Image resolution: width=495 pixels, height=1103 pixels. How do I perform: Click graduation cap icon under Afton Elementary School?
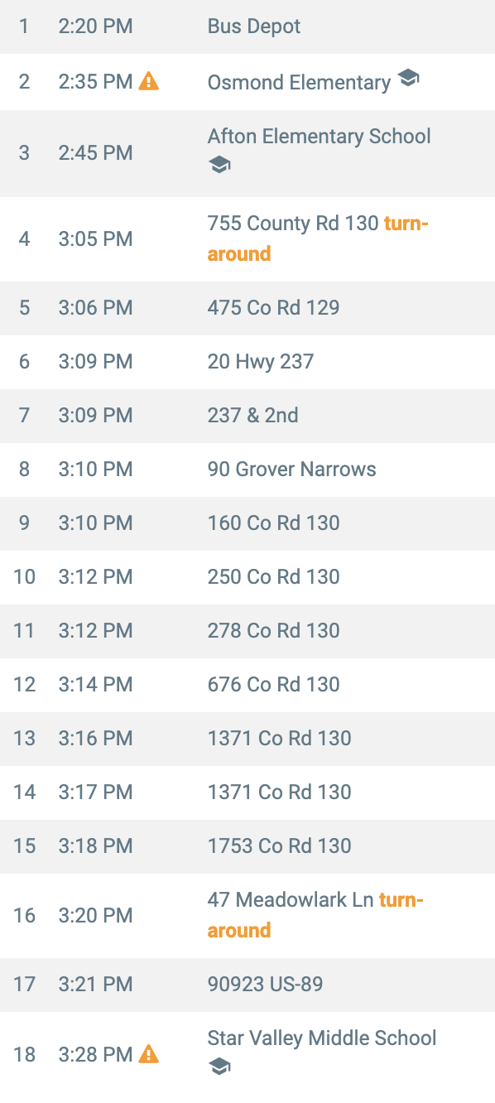(x=219, y=166)
